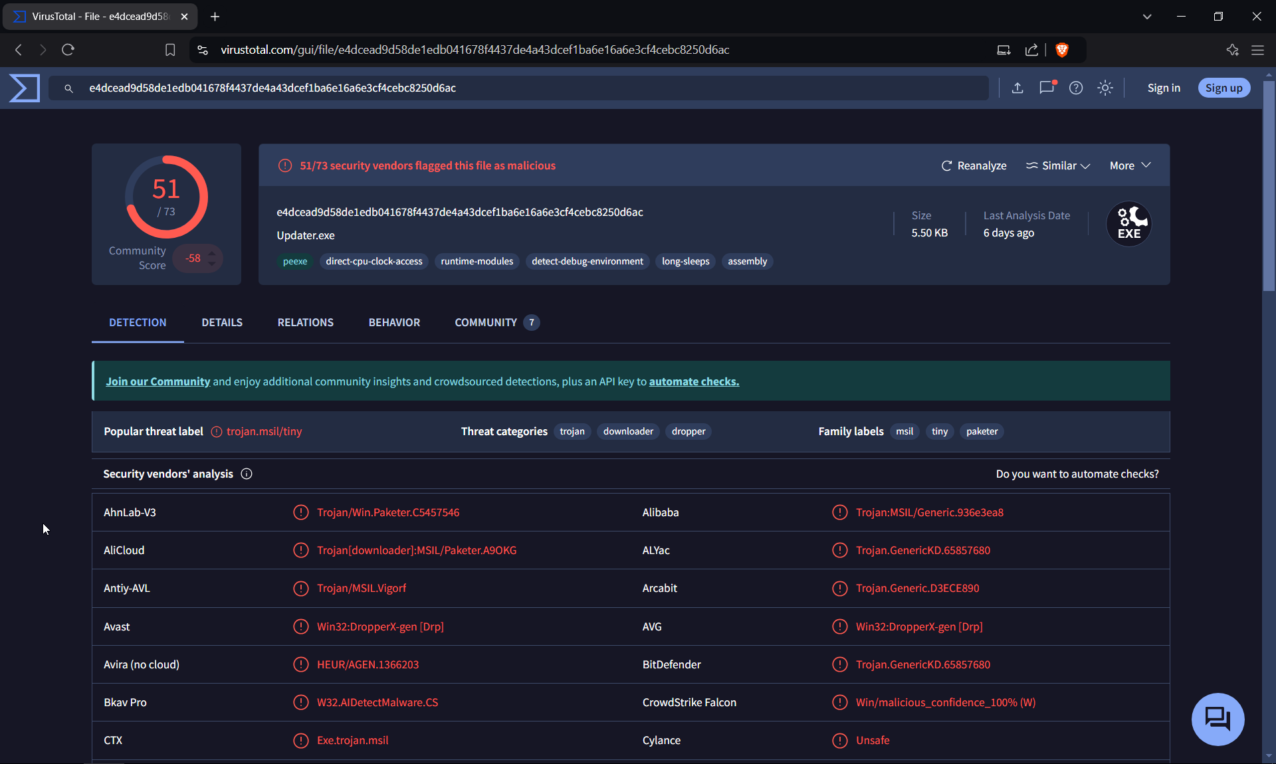The width and height of the screenshot is (1276, 764).
Task: Open a new browser tab
Action: [215, 17]
